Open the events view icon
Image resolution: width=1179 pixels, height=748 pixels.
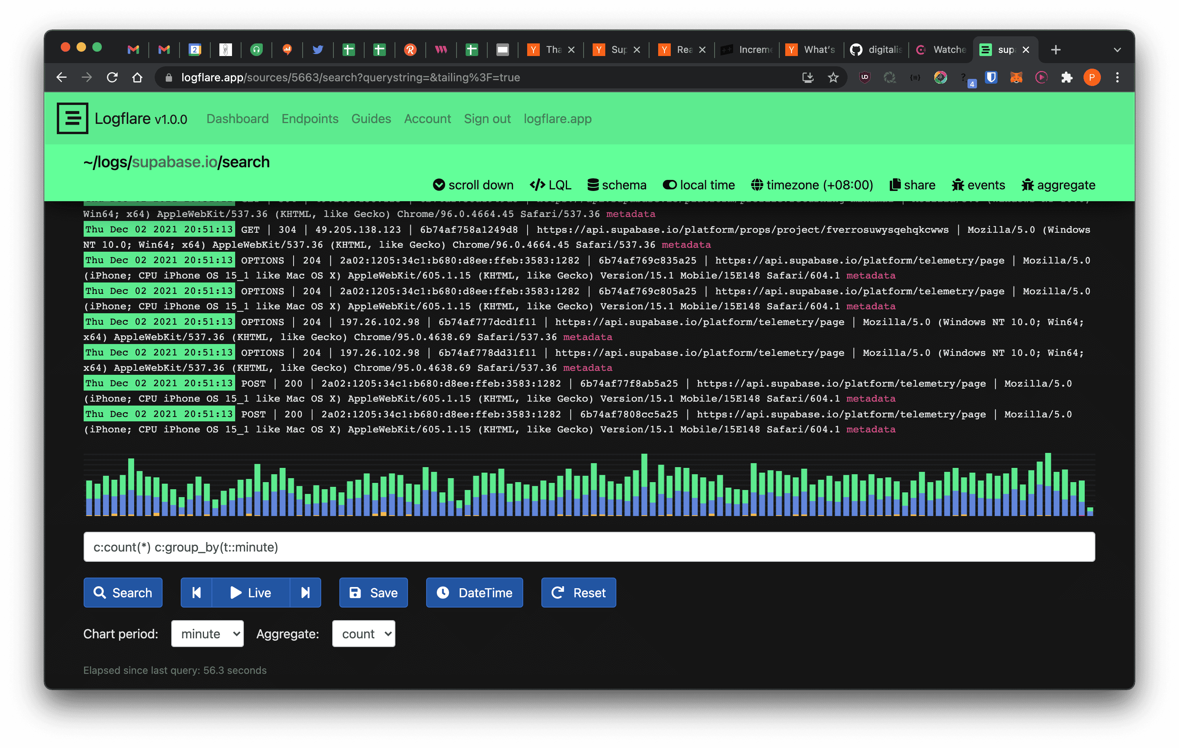(957, 185)
